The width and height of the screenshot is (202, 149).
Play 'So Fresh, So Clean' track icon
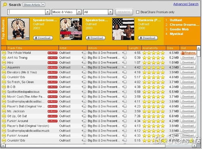coord(4,82)
